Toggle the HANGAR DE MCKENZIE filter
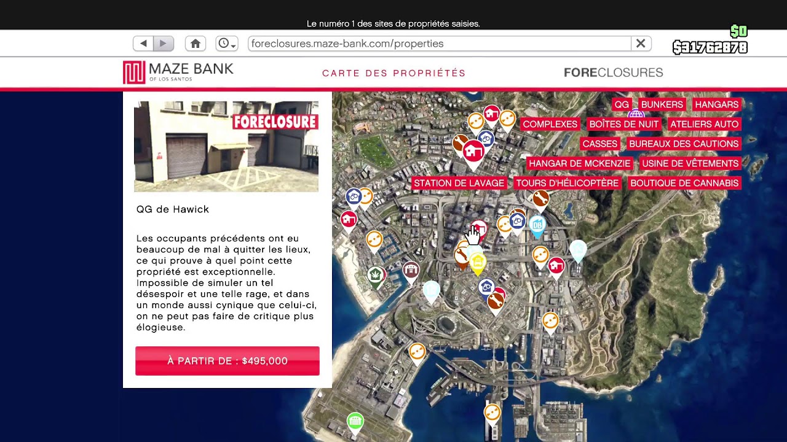 click(x=580, y=163)
